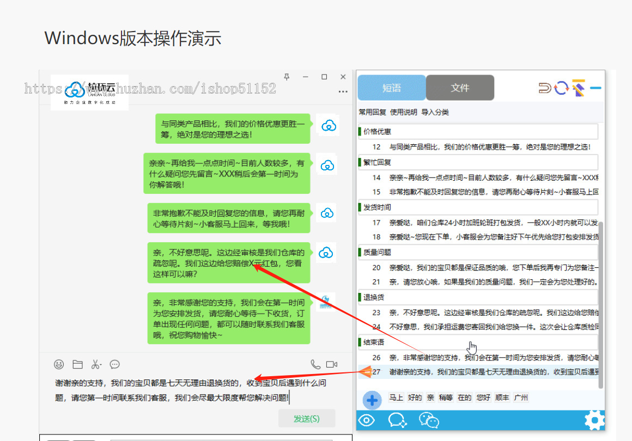
Task: Click the orange and purple pin icon
Action: click(x=579, y=88)
